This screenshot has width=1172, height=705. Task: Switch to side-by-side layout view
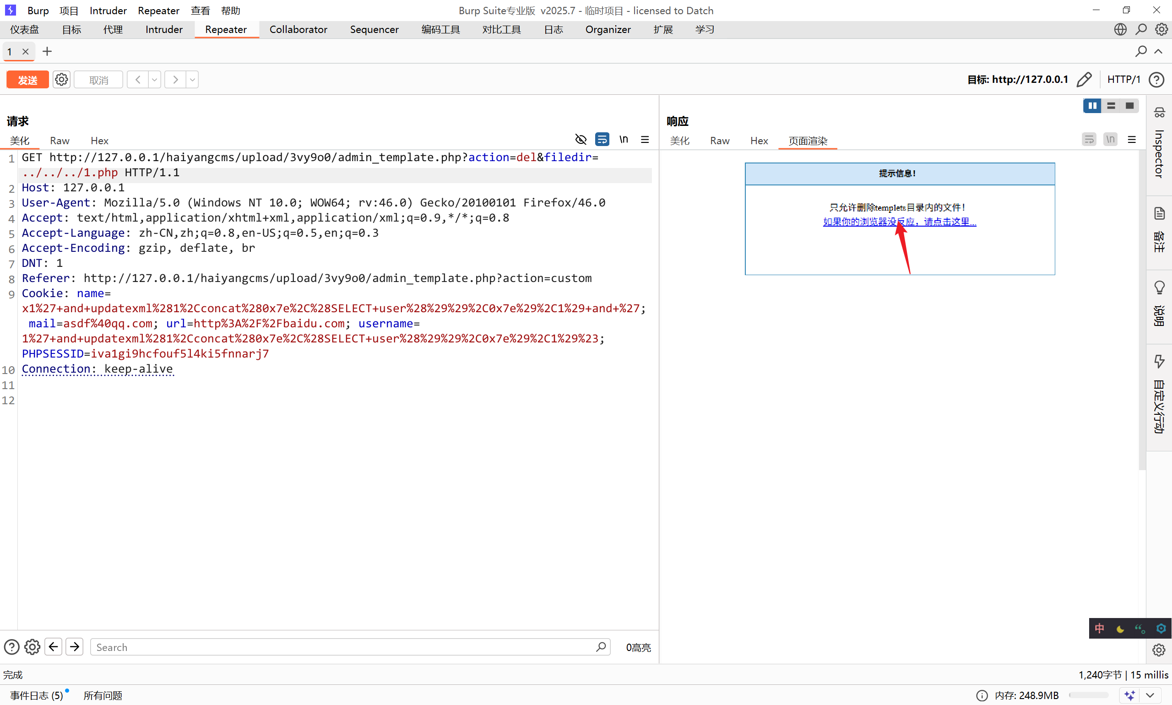point(1092,105)
